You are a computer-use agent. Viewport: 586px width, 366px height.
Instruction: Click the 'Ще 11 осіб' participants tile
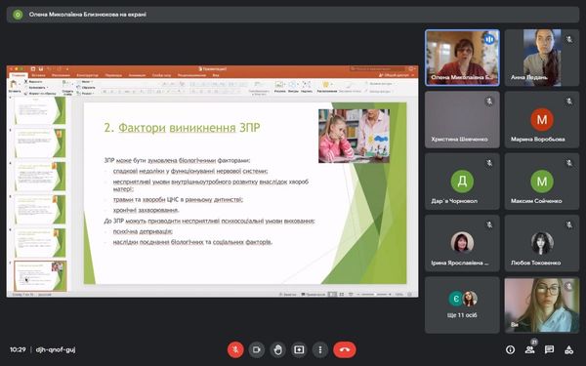pos(462,305)
